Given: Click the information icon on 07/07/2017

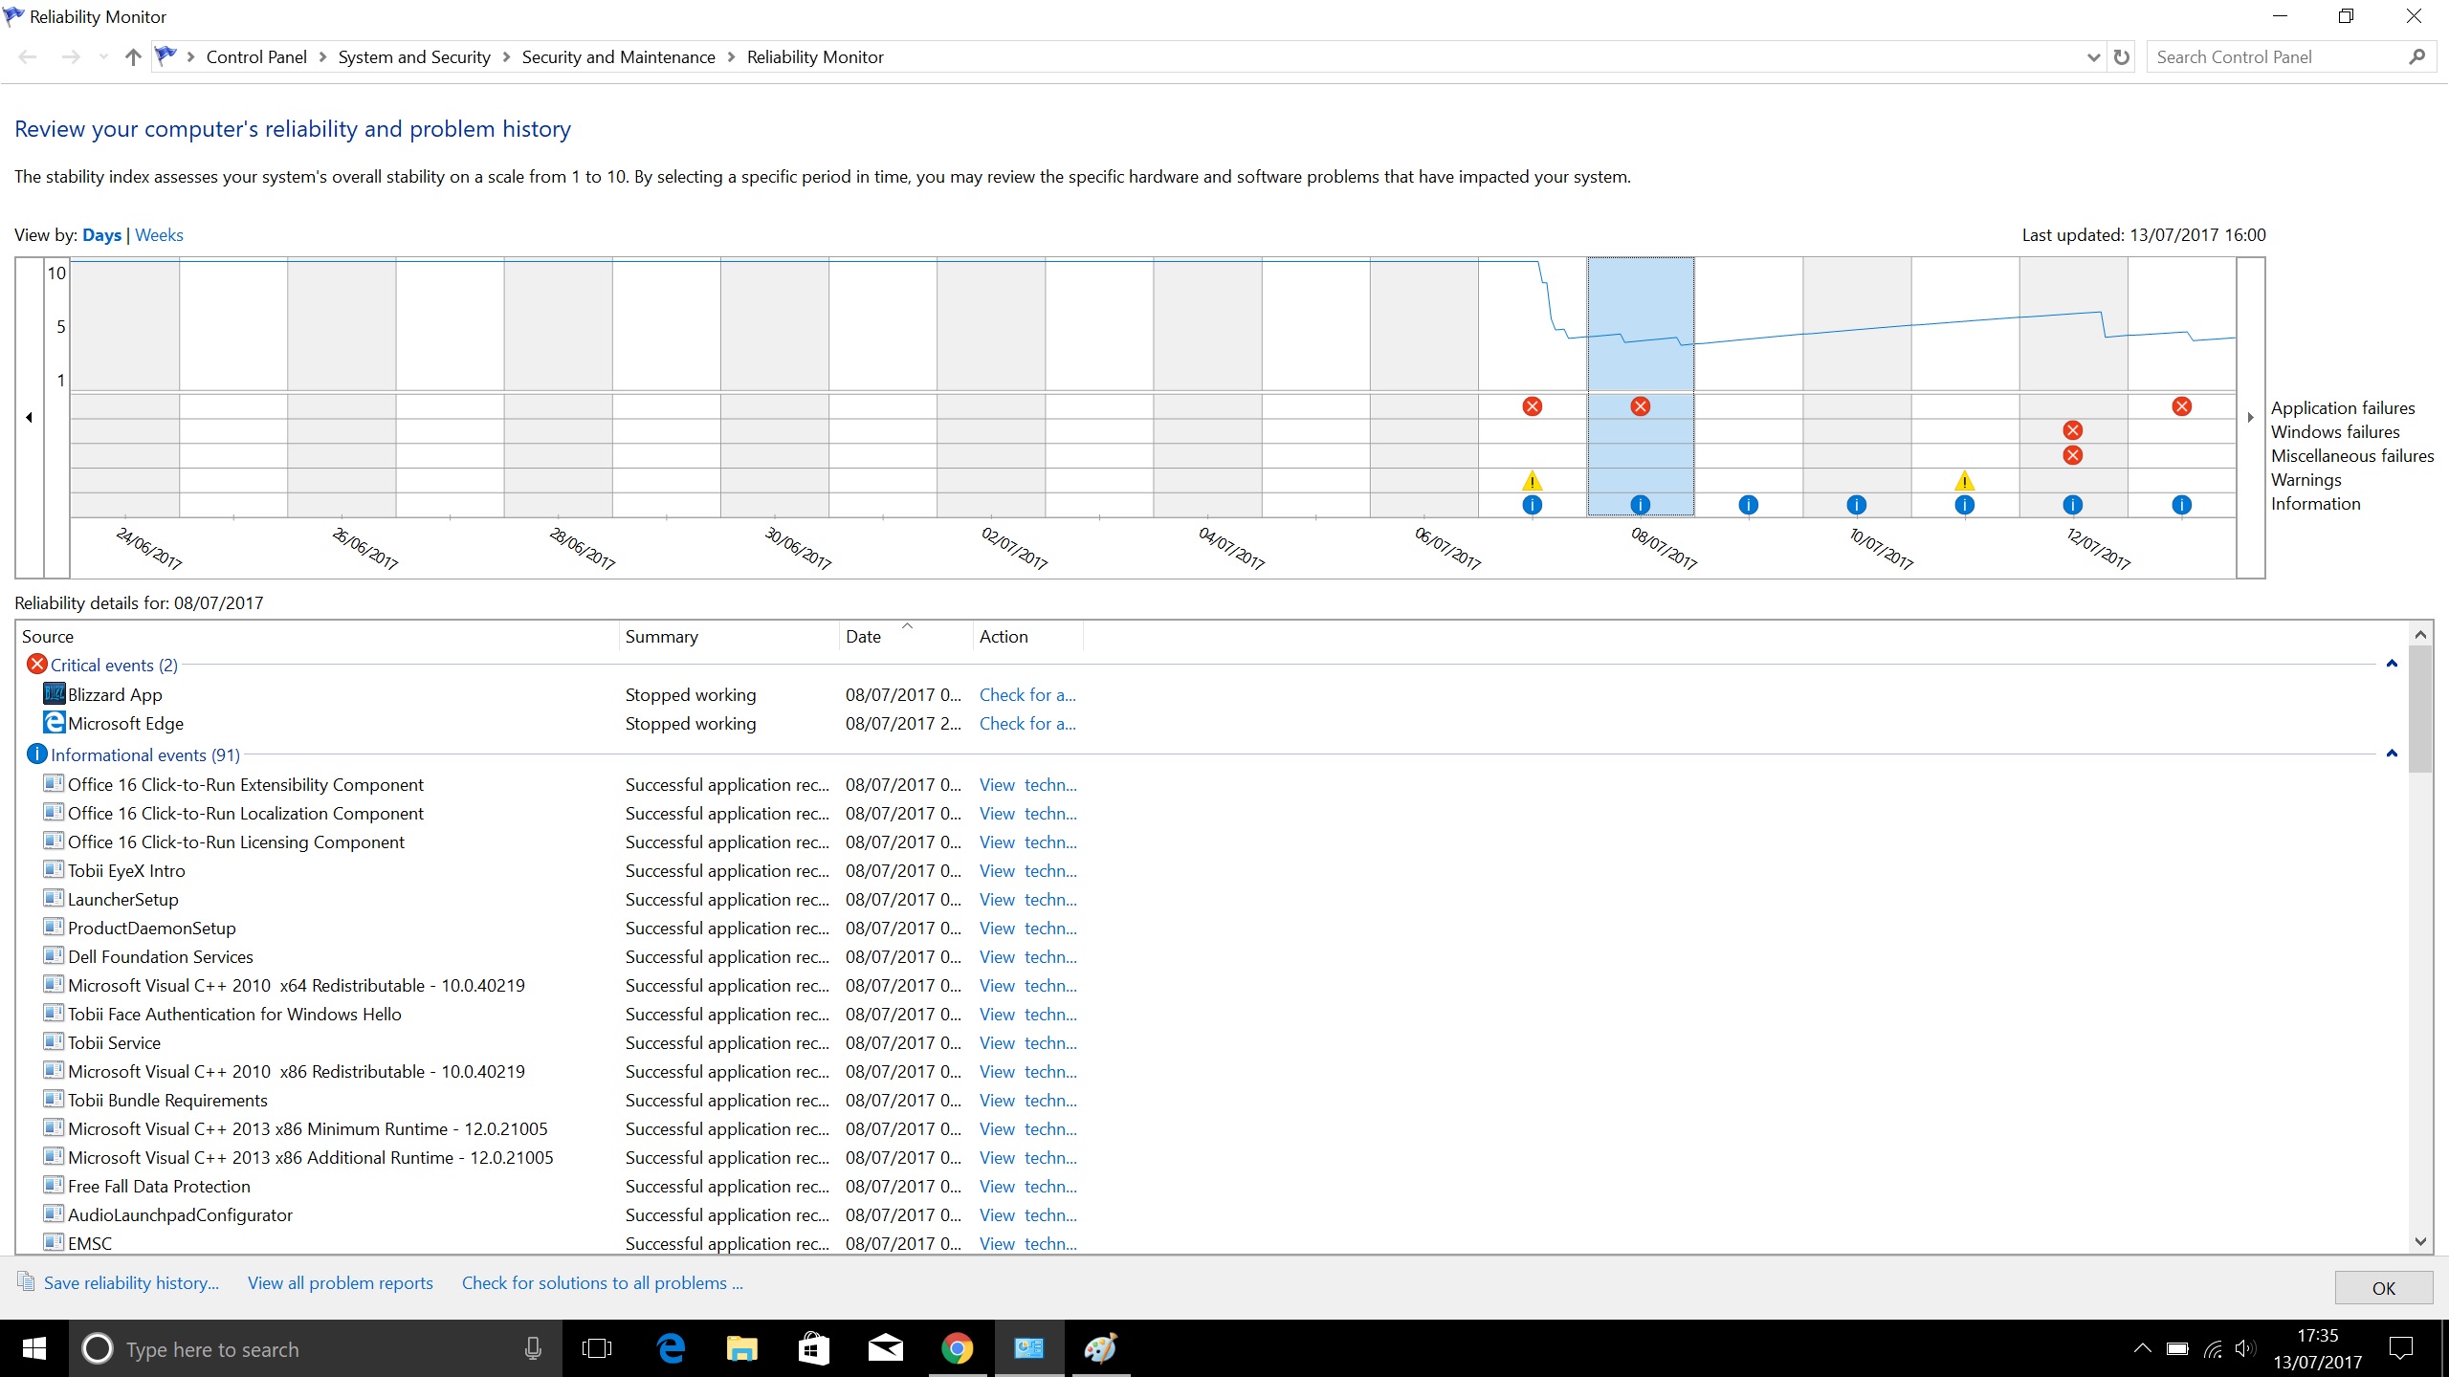Looking at the screenshot, I should click(x=1532, y=505).
